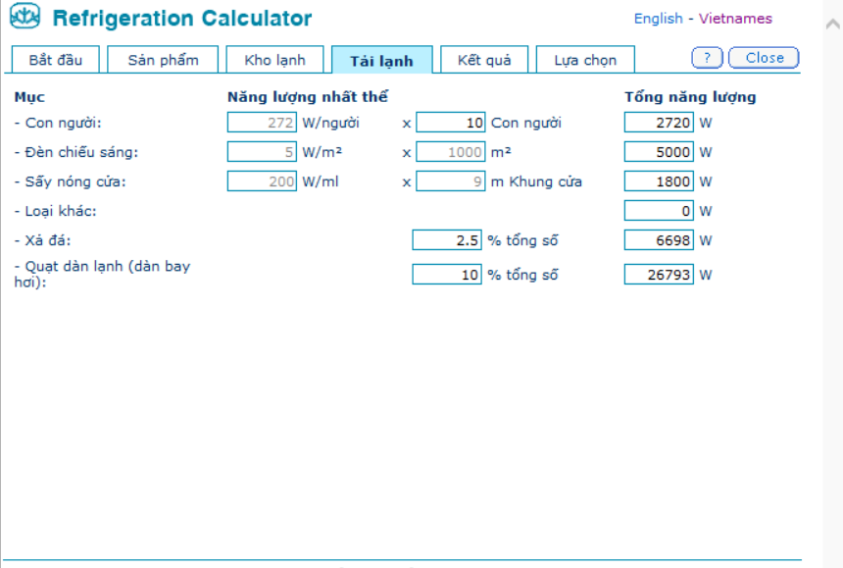This screenshot has width=843, height=568.
Task: Go to the Sản phẩm tab
Action: coord(163,60)
